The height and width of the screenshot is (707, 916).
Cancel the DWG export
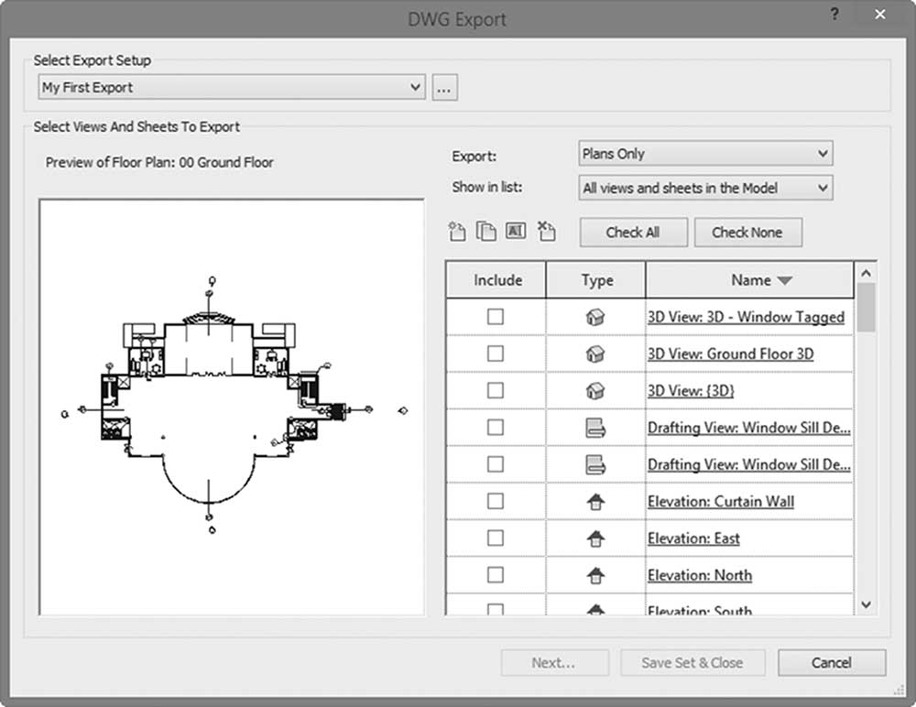[832, 663]
